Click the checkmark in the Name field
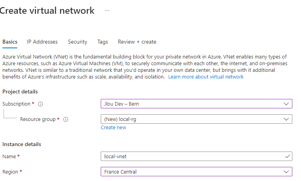The image size is (301, 181). point(287,157)
